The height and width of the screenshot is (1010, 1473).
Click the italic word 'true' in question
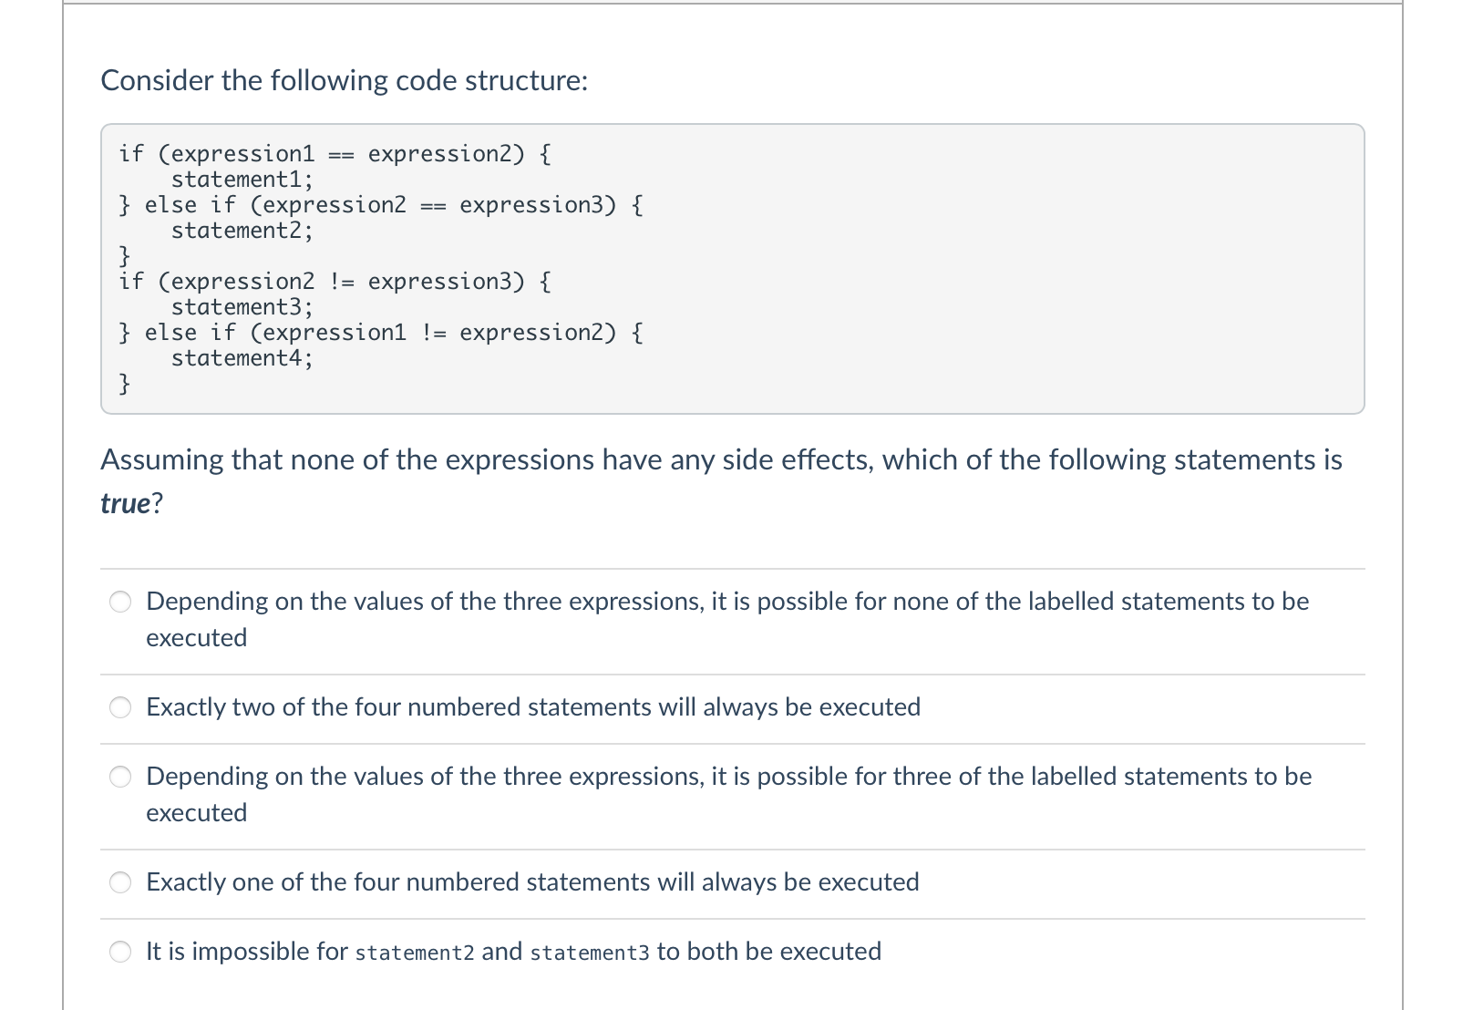[125, 503]
